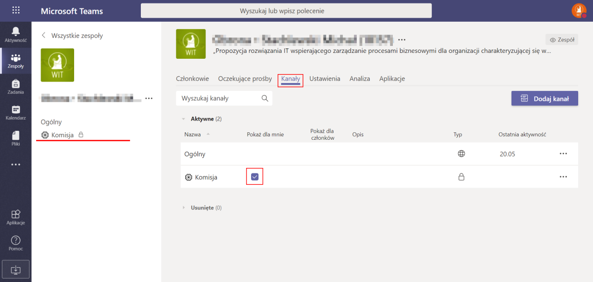Open more options for Komisja row
Screen dimensions: 593x282
coord(563,177)
